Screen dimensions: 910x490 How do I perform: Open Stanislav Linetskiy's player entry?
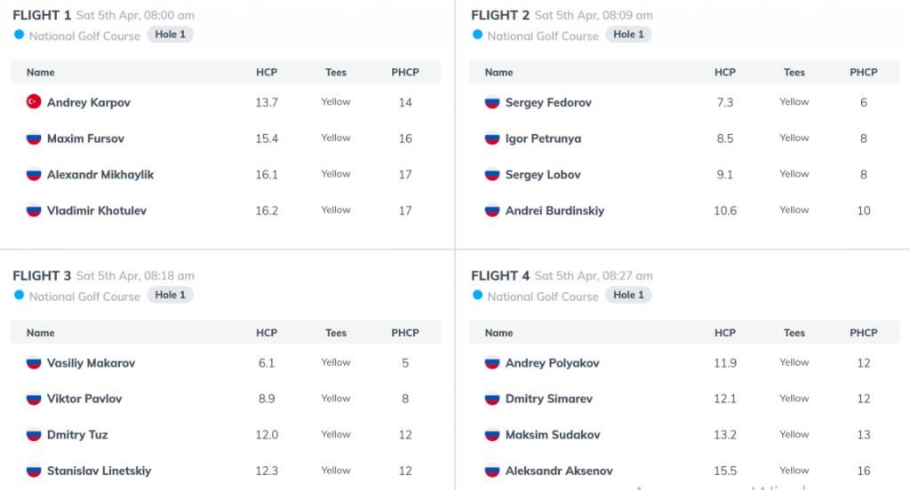point(100,470)
